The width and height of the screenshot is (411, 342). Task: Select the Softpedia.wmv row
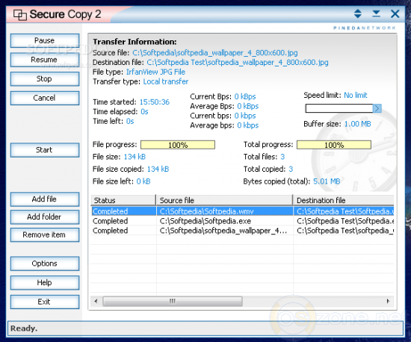242,211
